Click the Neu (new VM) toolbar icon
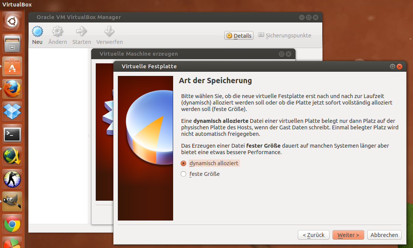This screenshot has width=413, height=248. coord(37,32)
